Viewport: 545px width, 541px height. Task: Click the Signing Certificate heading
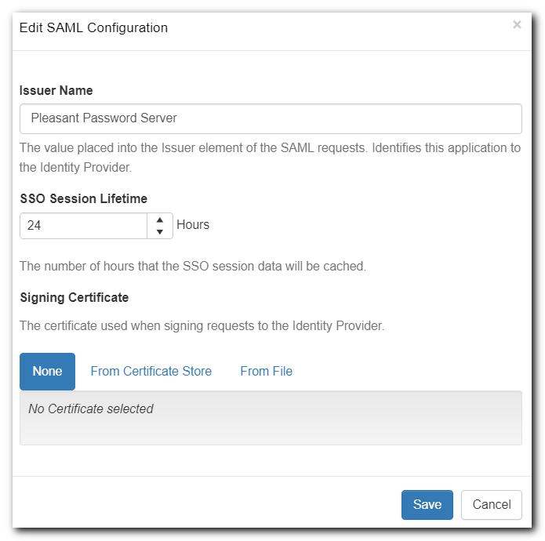[x=74, y=298]
